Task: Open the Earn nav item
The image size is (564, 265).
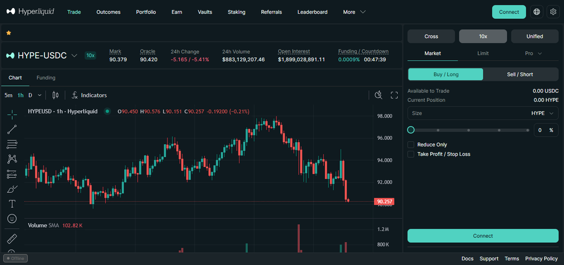Action: click(177, 12)
